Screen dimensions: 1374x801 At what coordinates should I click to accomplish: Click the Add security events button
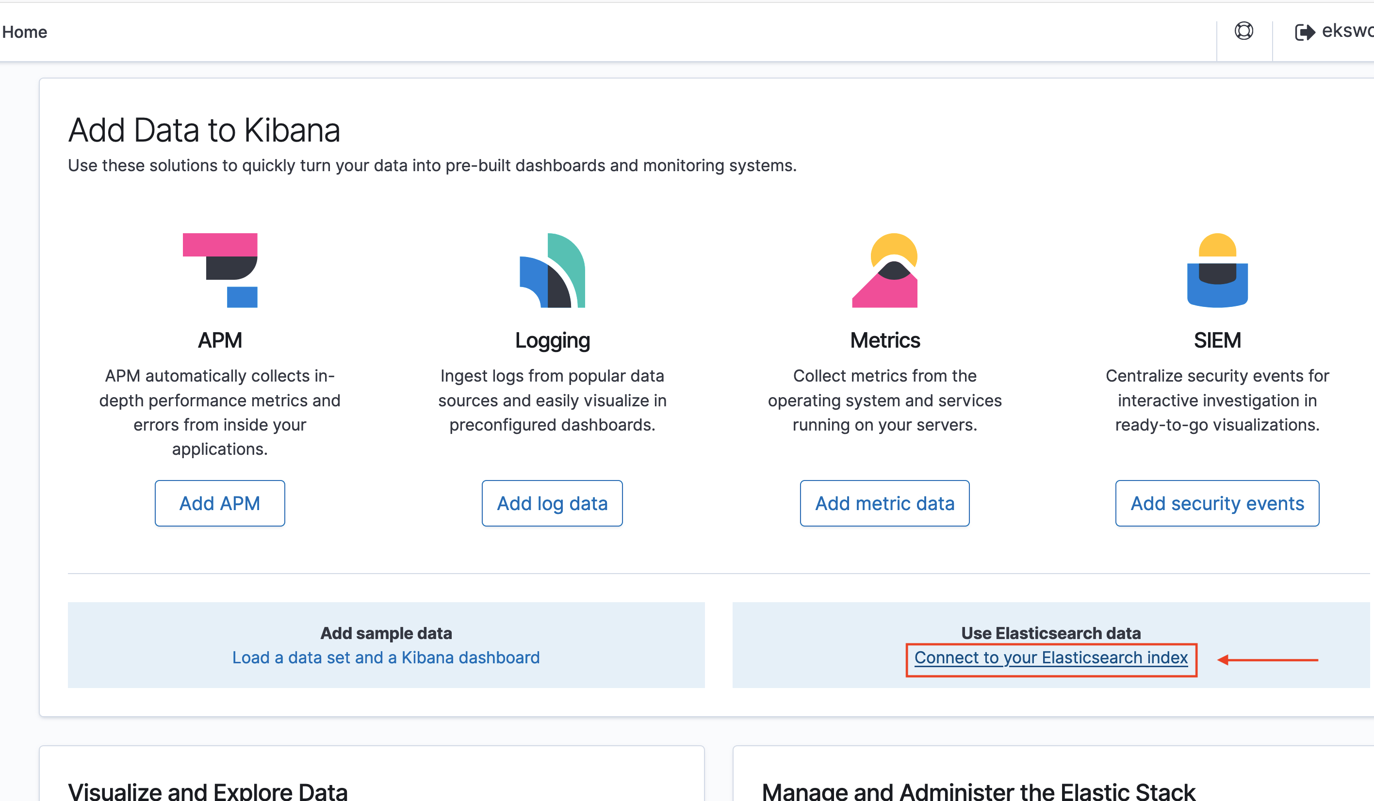click(x=1217, y=503)
